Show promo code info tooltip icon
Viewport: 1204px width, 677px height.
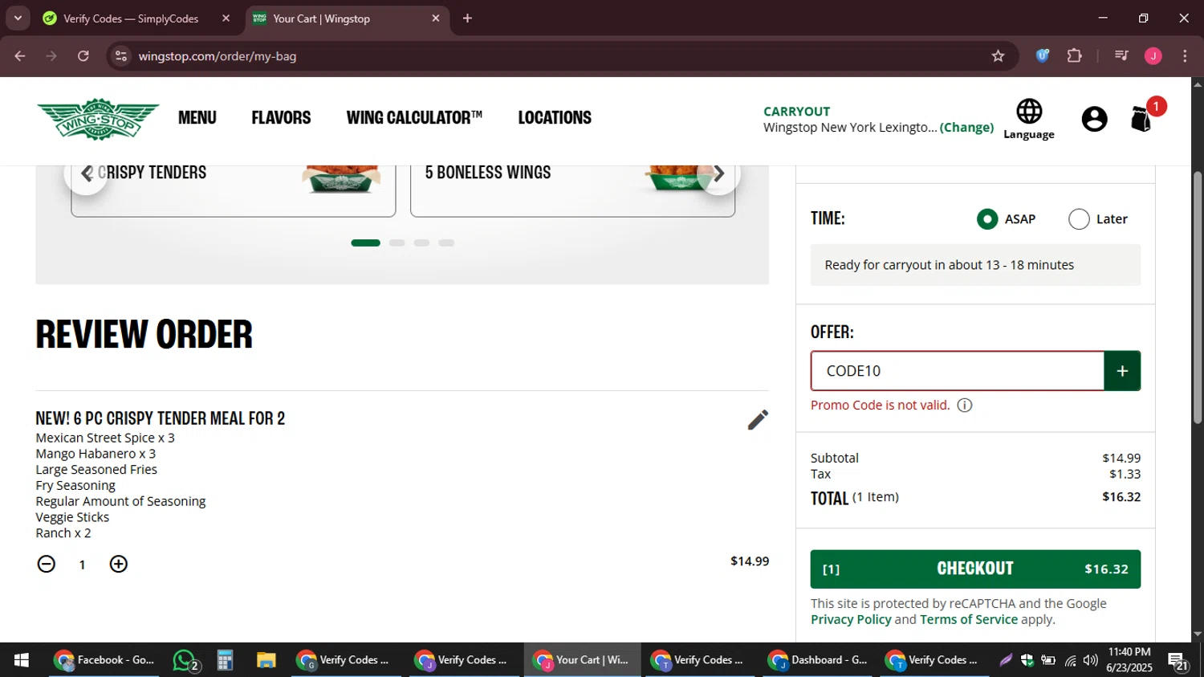coord(965,405)
